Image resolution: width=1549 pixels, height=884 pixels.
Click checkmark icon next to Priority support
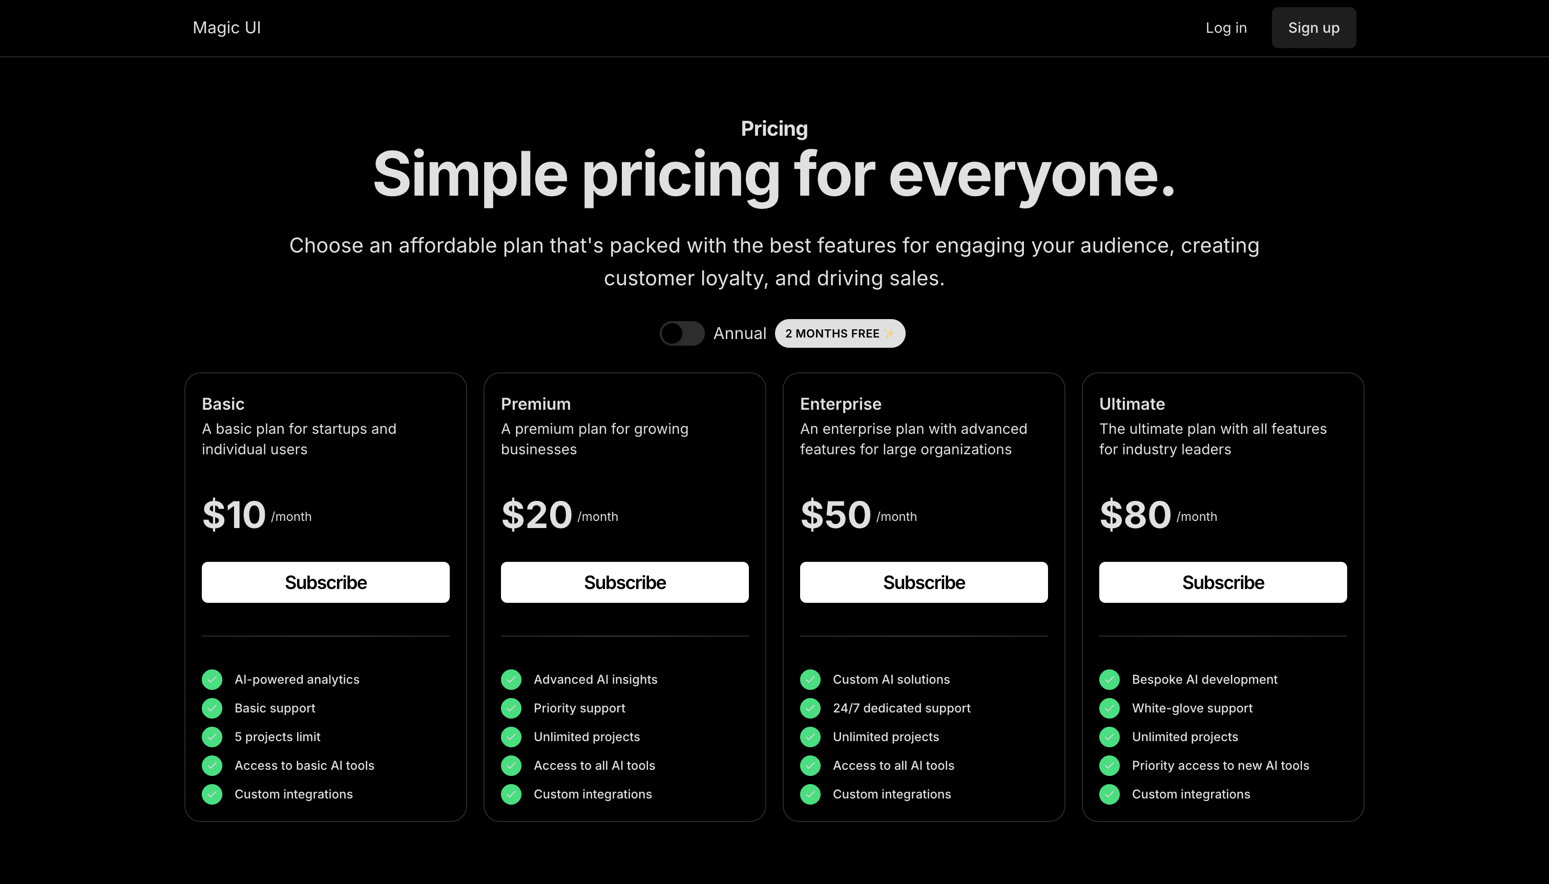pyautogui.click(x=511, y=708)
